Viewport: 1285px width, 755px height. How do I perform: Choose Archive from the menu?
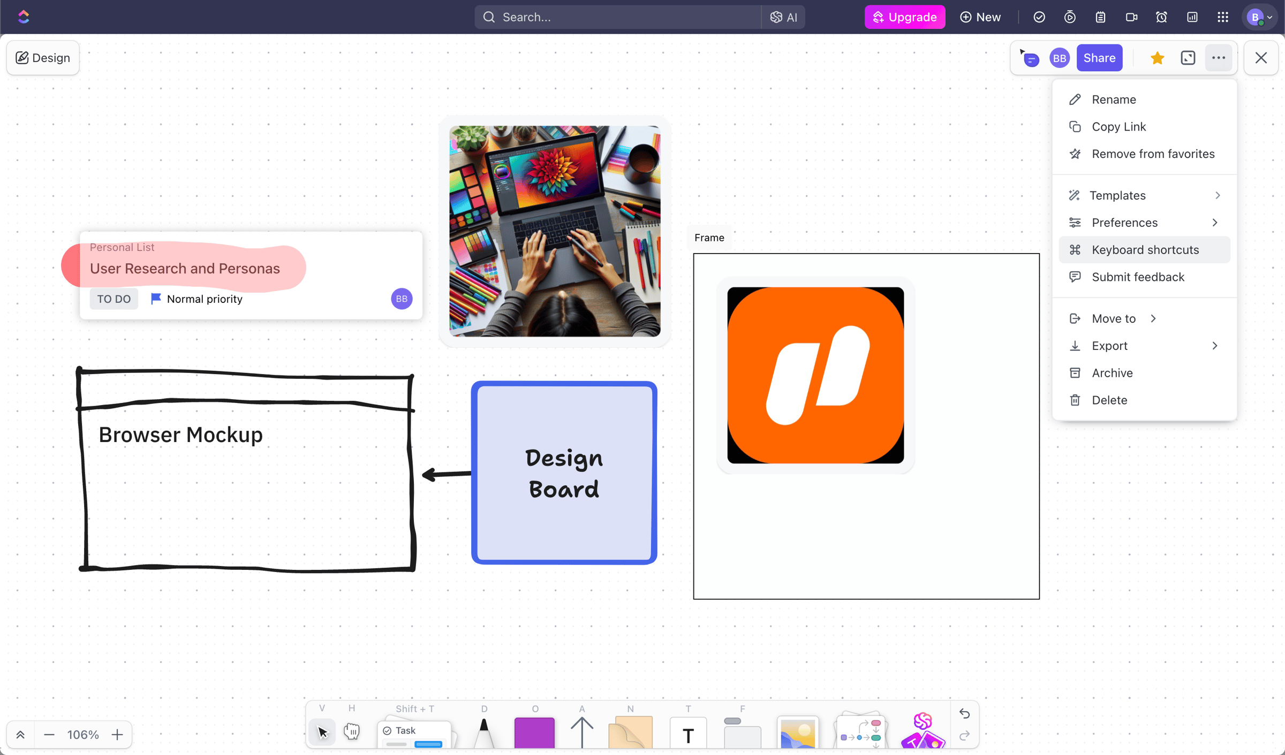1144,373
